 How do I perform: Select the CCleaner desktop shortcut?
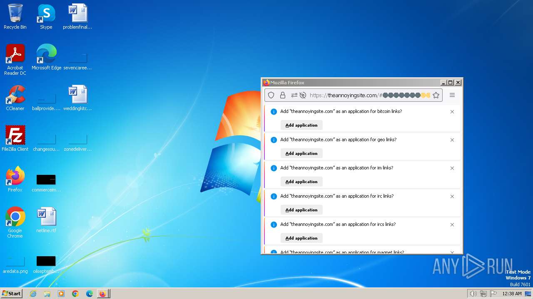coord(15,98)
